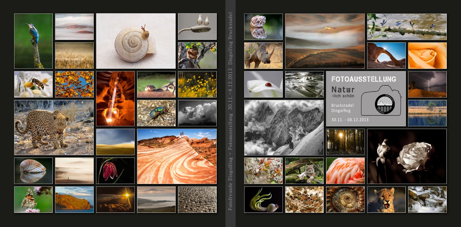The width and height of the screenshot is (461, 227).
Task: Click the orange rose close-up photo
Action: tap(428, 56)
